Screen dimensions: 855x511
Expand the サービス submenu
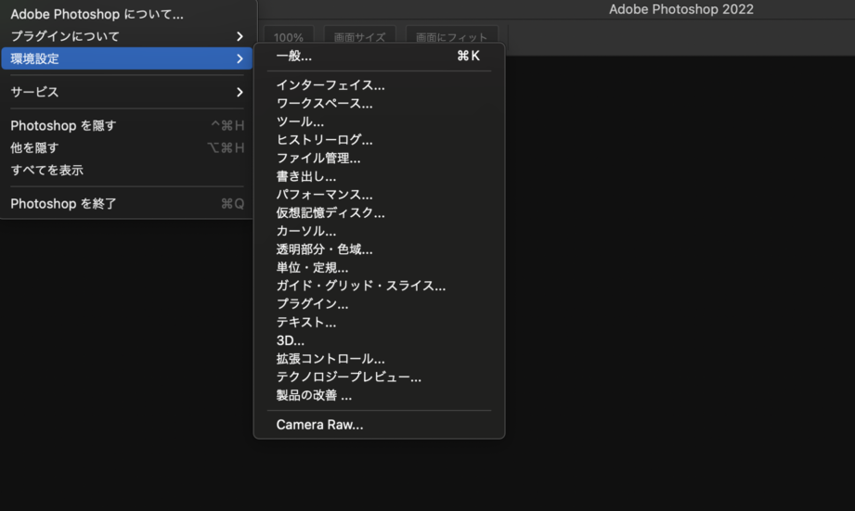126,92
